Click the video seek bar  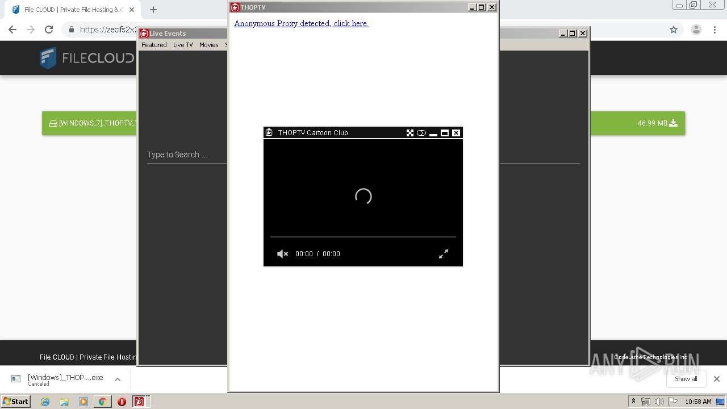(x=363, y=236)
